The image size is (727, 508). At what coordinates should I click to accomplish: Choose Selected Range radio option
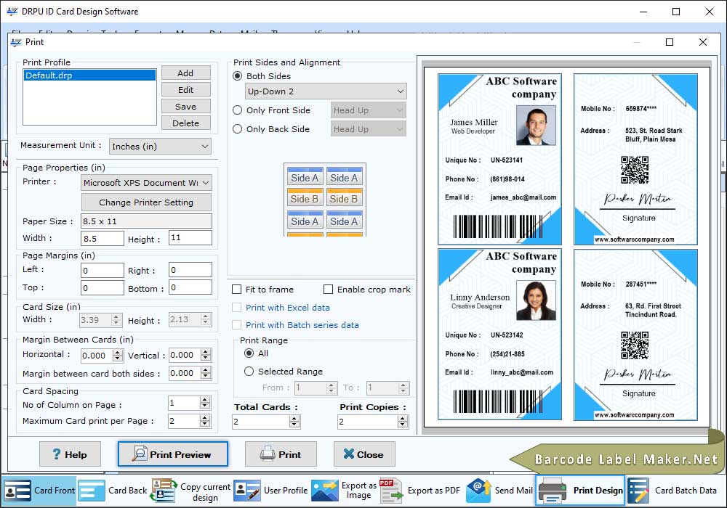[249, 372]
